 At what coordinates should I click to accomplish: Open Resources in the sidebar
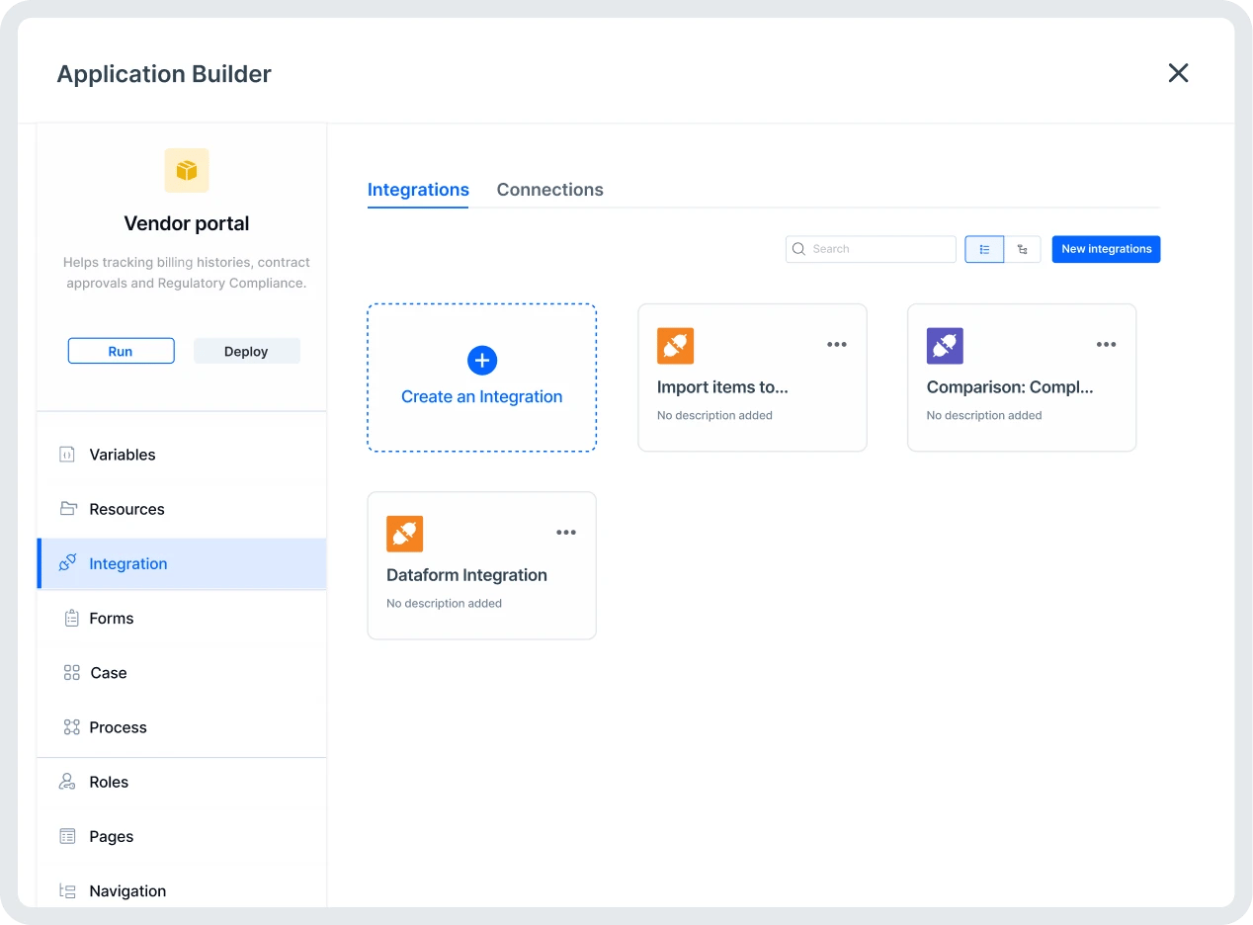tap(182, 509)
